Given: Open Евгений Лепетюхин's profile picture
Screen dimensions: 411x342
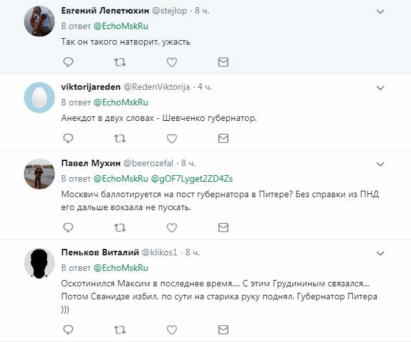Looking at the screenshot, I should (x=39, y=22).
